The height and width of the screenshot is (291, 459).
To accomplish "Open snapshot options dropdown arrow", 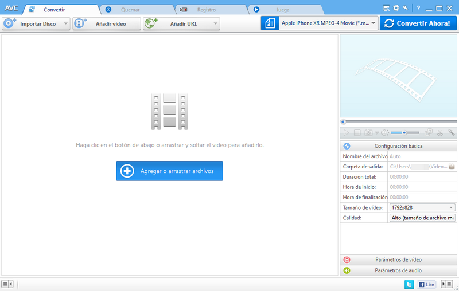I will click(376, 133).
